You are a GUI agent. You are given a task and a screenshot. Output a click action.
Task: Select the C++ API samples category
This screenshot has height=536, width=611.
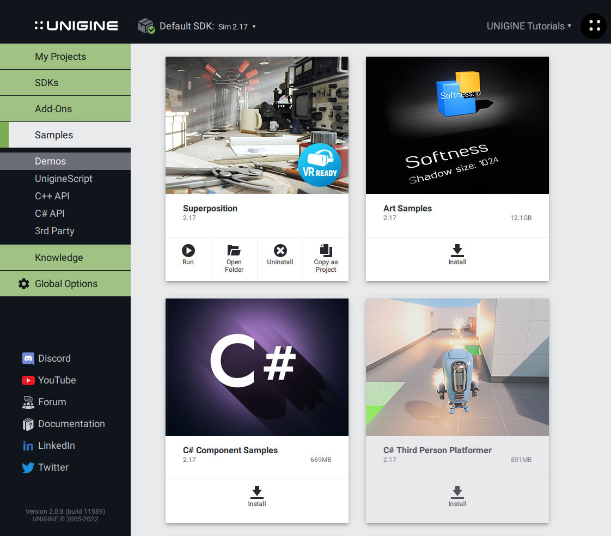pos(52,196)
